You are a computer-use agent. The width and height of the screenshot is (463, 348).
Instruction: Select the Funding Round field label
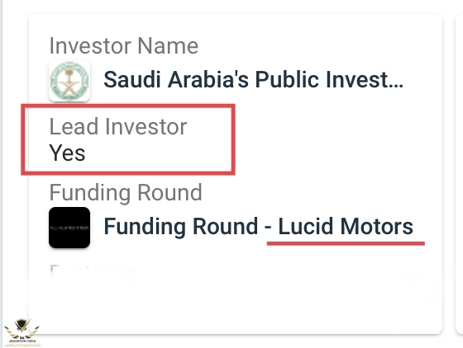click(x=126, y=192)
